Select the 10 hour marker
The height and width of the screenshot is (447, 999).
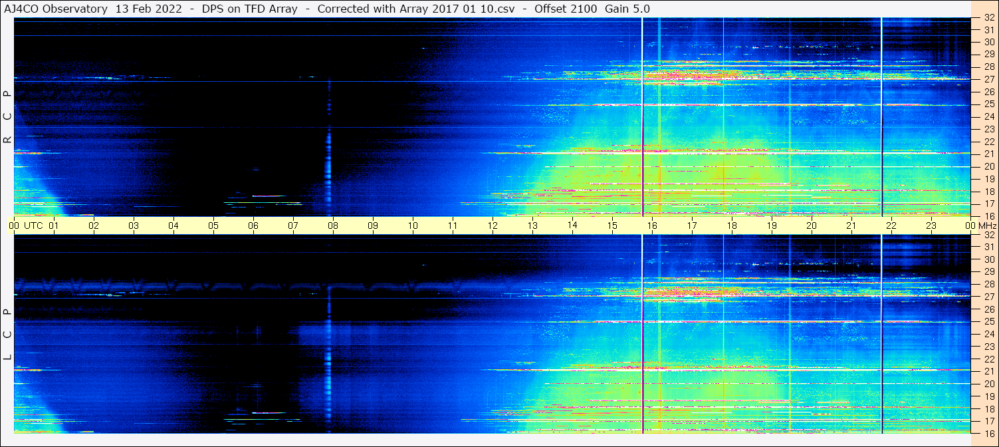tap(413, 225)
